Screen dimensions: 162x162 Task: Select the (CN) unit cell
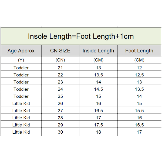click(x=60, y=60)
